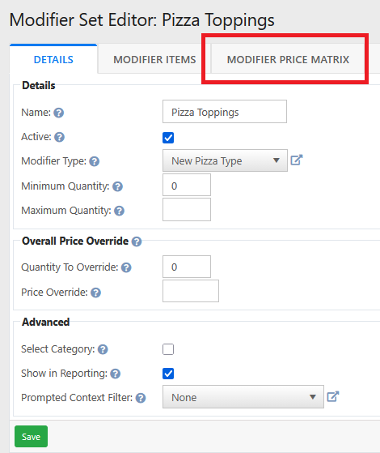Show help for Maximum Quantity
Image resolution: width=380 pixels, height=453 pixels.
(x=119, y=211)
